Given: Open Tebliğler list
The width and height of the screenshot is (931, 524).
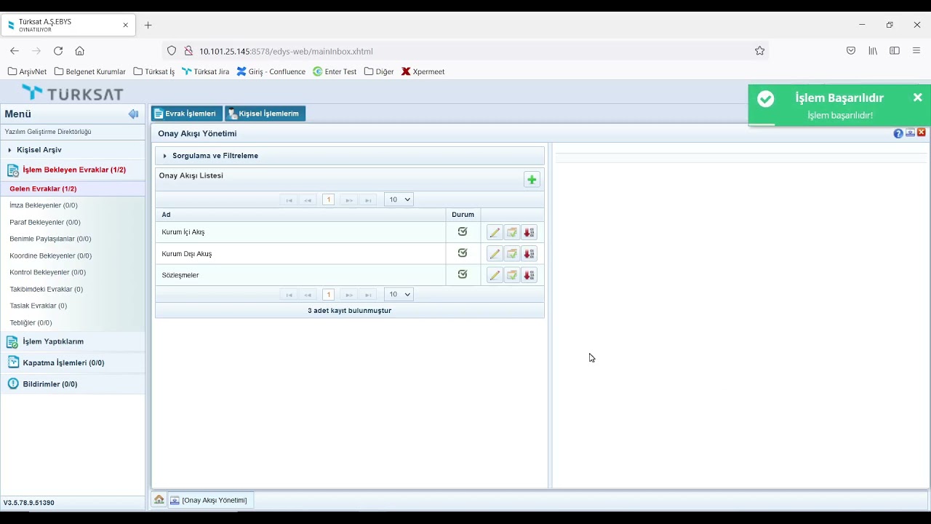Looking at the screenshot, I should (31, 322).
